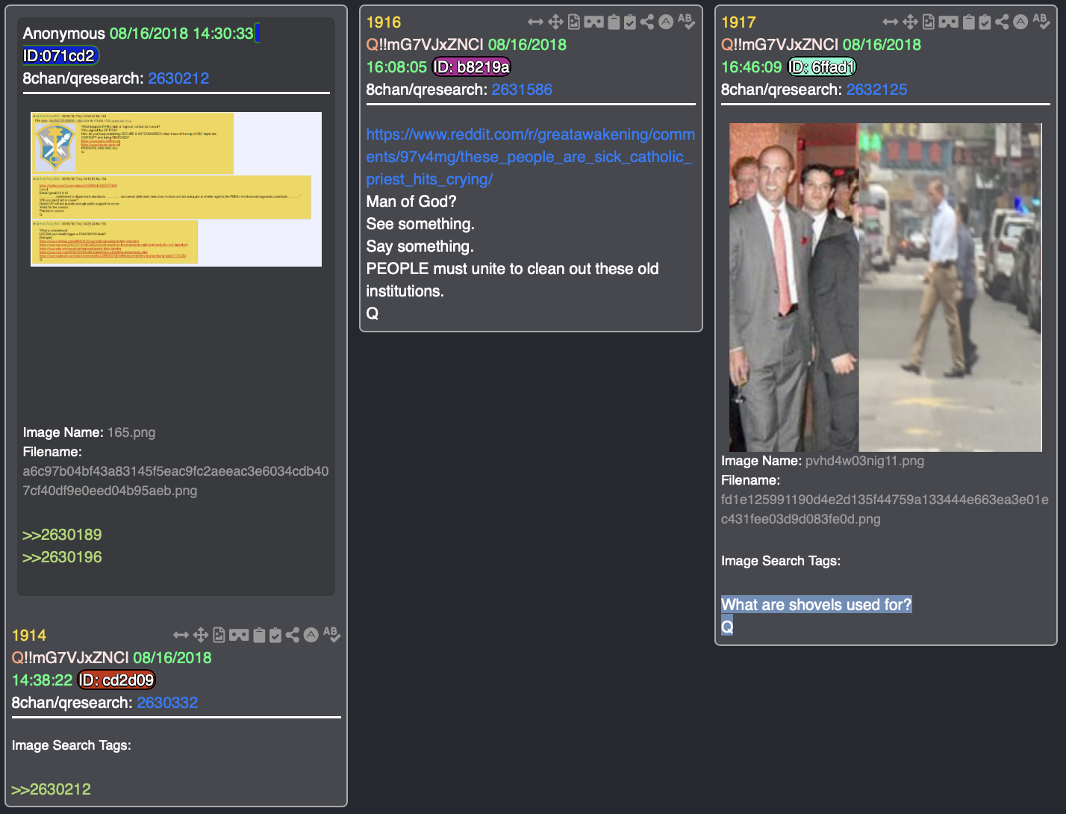Click the orange ID cd2d09 badge
The height and width of the screenshot is (814, 1066).
coord(116,680)
